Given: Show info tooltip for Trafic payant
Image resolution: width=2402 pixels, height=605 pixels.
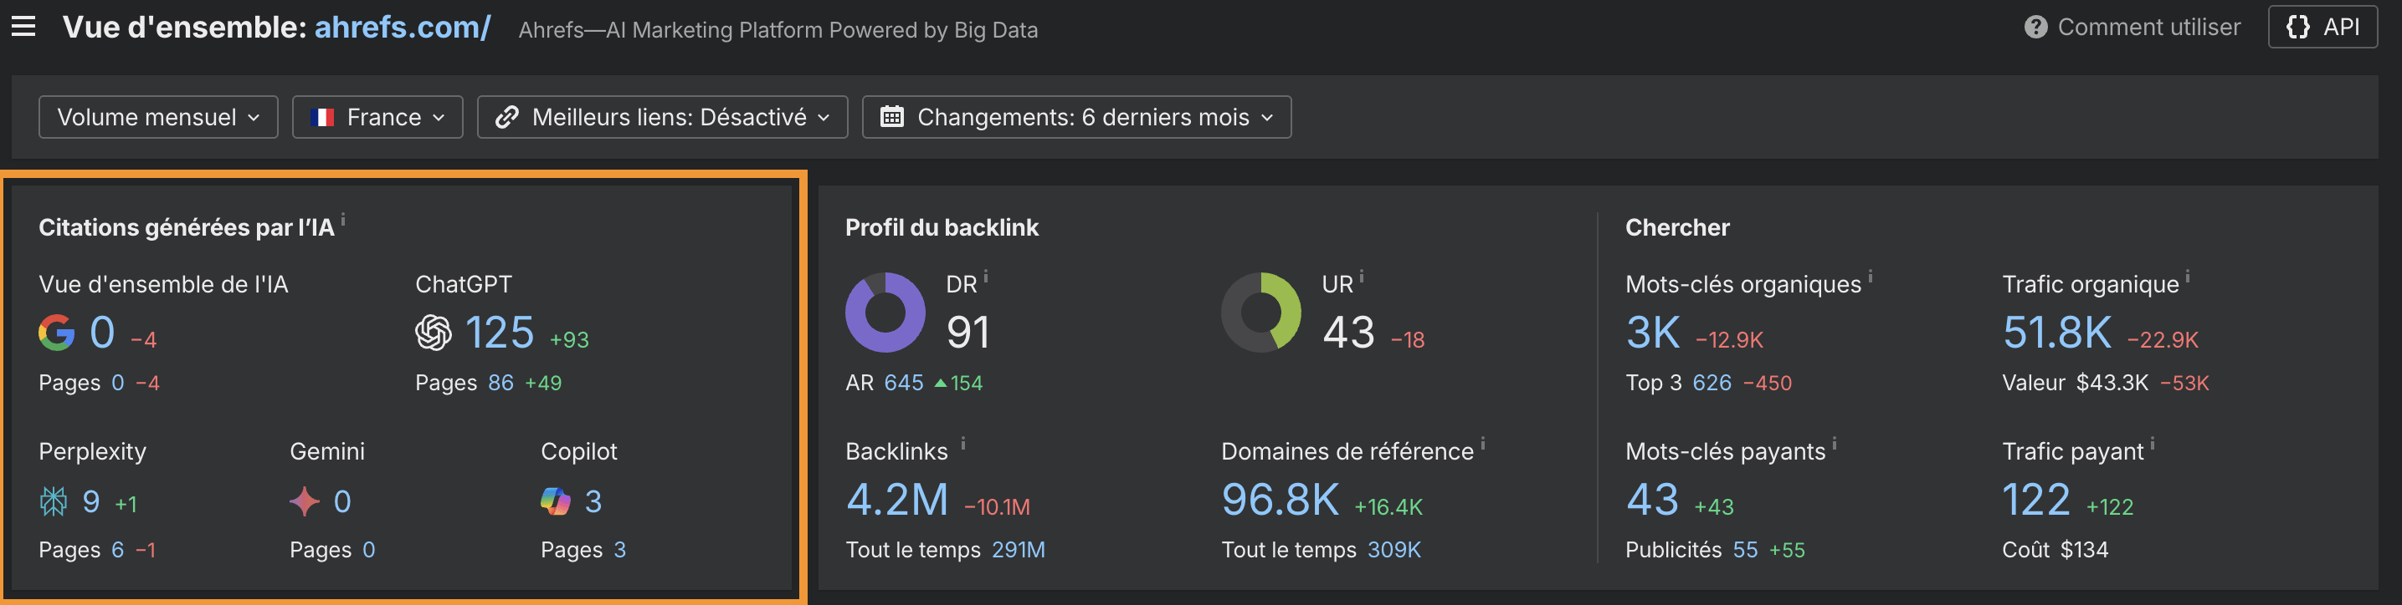Looking at the screenshot, I should [x=2152, y=444].
